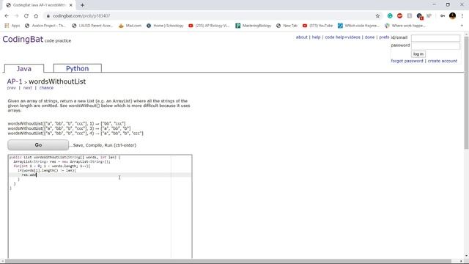Open the browser home page icon
This screenshot has width=469, height=264.
point(36,16)
